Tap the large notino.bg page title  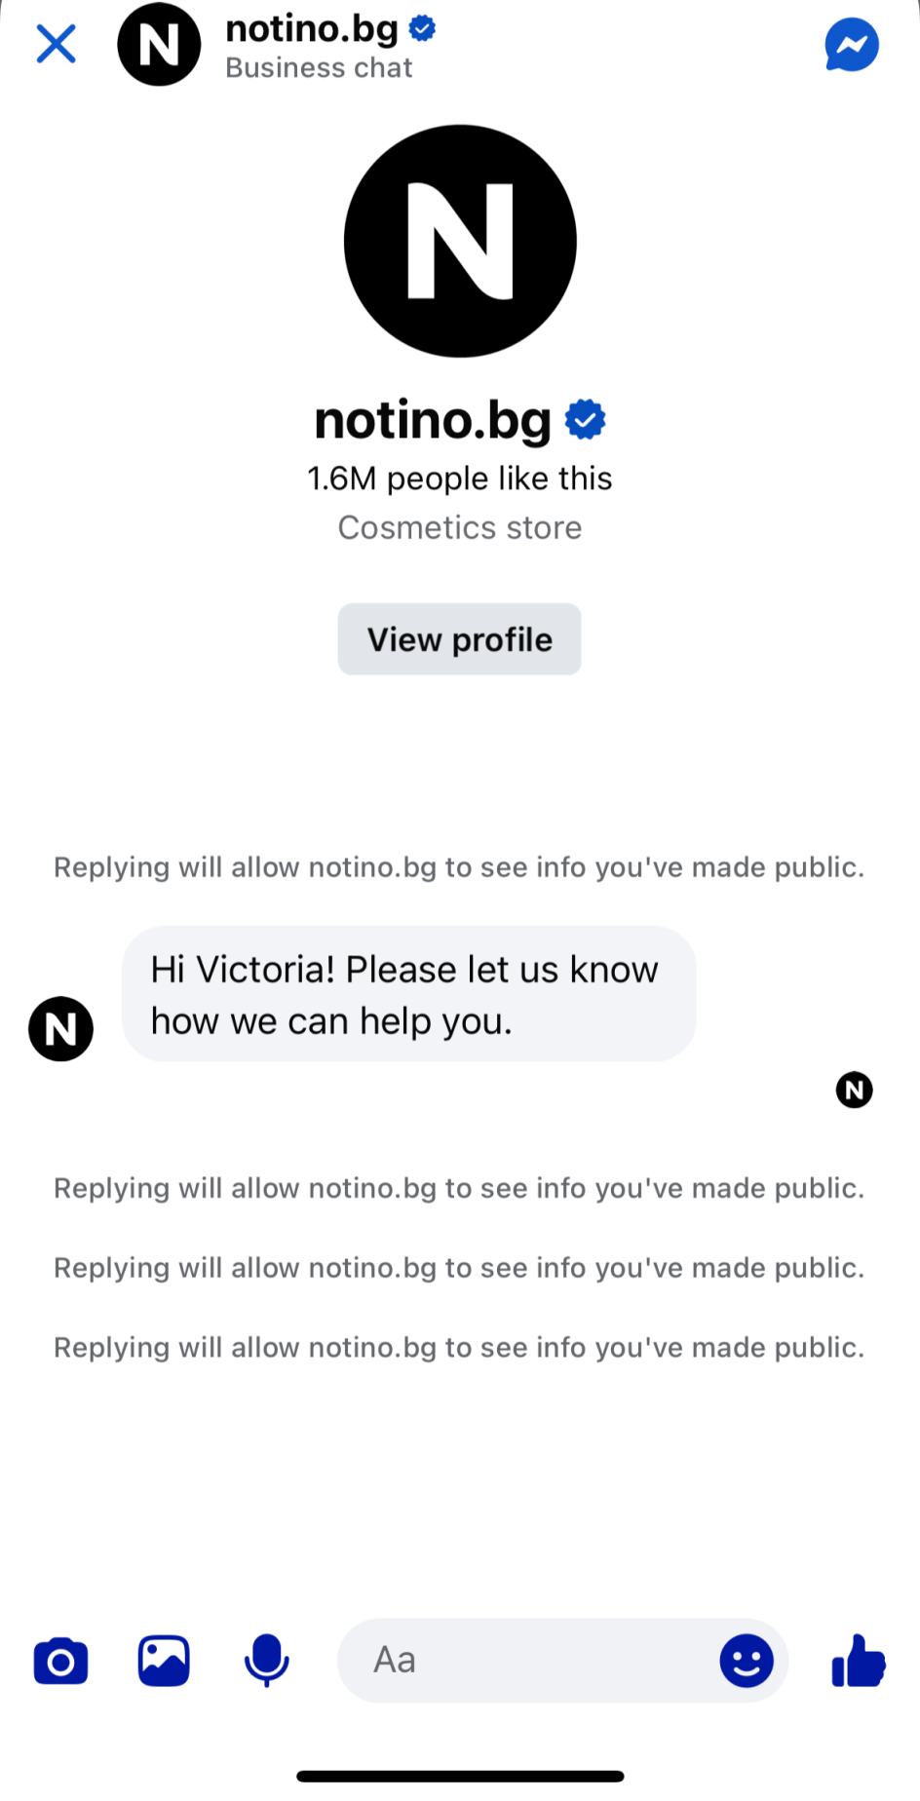tap(433, 420)
